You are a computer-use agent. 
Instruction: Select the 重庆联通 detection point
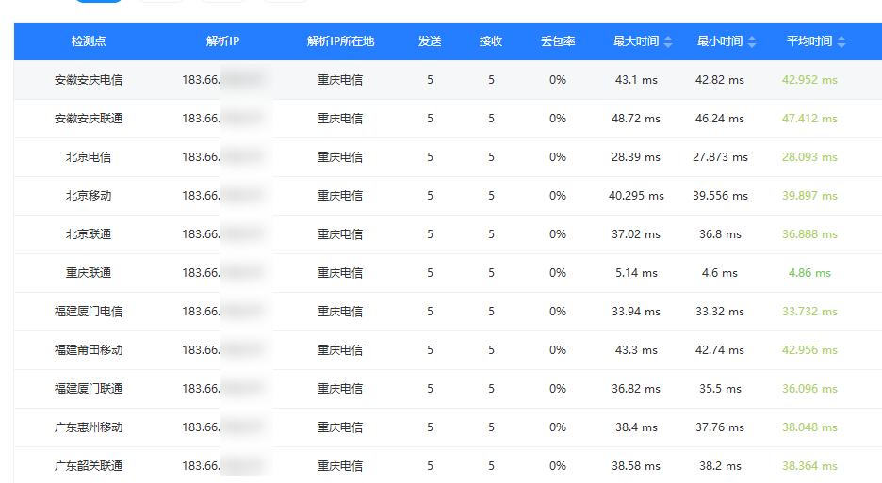coord(89,273)
